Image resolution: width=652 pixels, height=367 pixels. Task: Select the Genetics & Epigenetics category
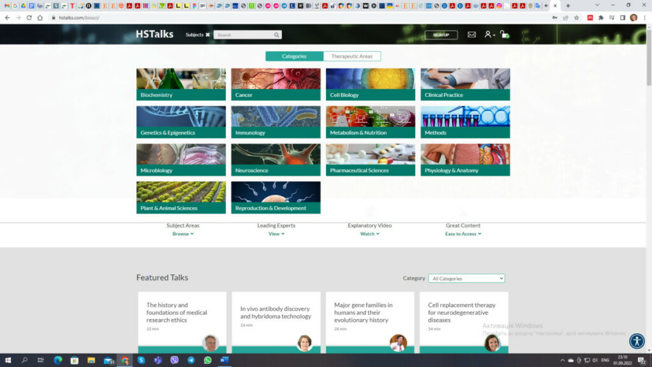coord(181,122)
